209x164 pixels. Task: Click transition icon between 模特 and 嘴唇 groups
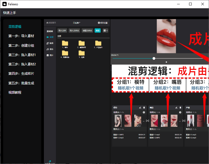(148, 121)
